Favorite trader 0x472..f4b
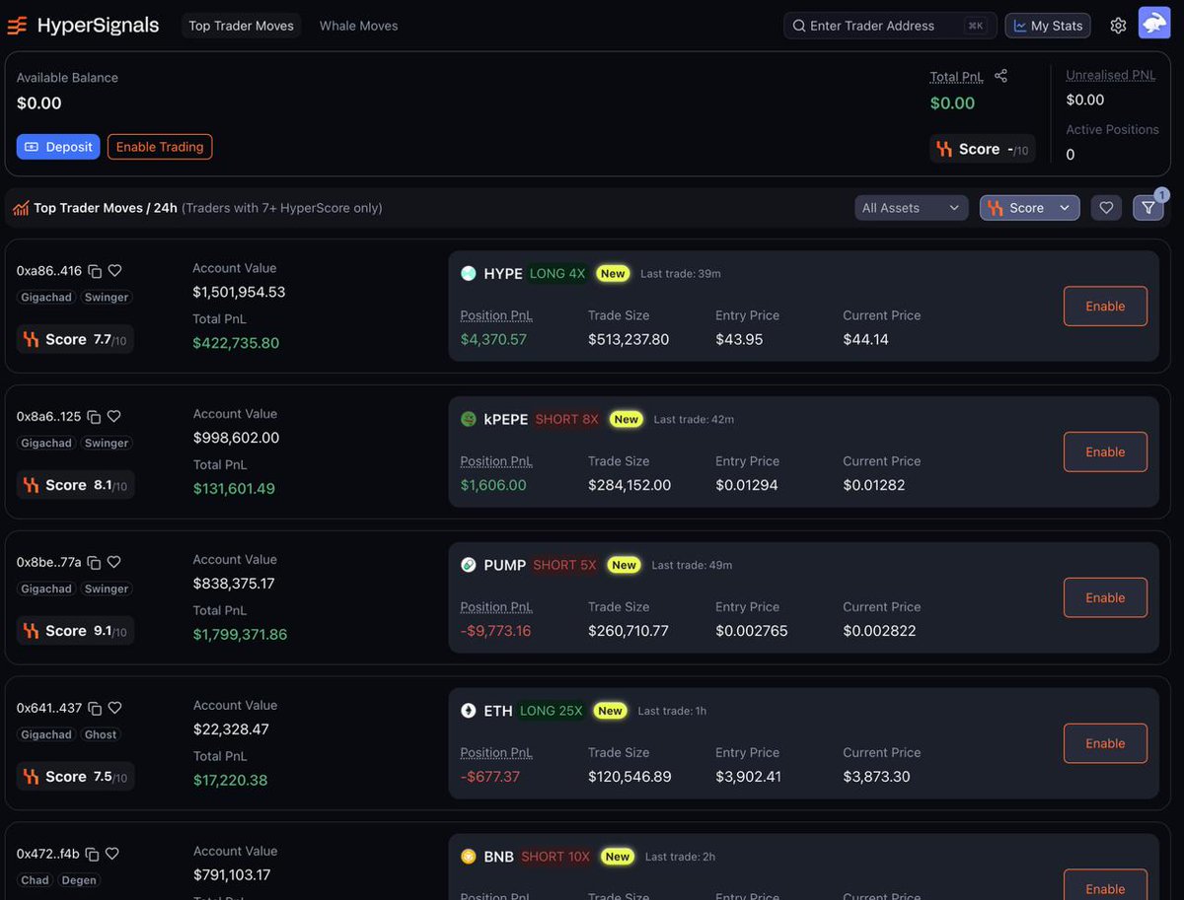This screenshot has height=900, width=1184. 111,855
